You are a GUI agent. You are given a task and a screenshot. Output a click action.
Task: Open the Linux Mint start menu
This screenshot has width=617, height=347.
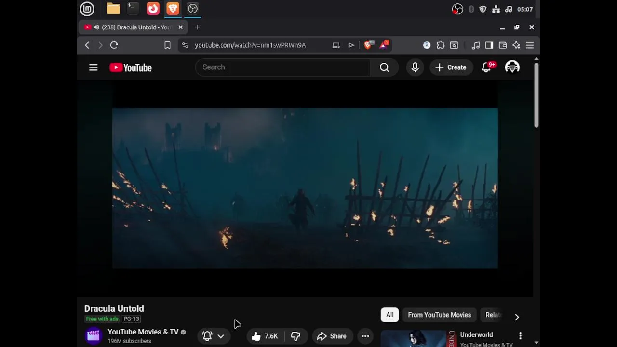(x=87, y=9)
